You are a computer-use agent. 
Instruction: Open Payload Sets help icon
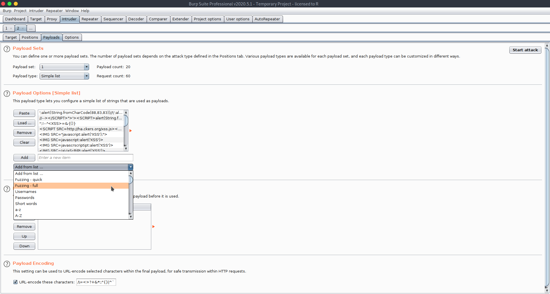click(7, 49)
